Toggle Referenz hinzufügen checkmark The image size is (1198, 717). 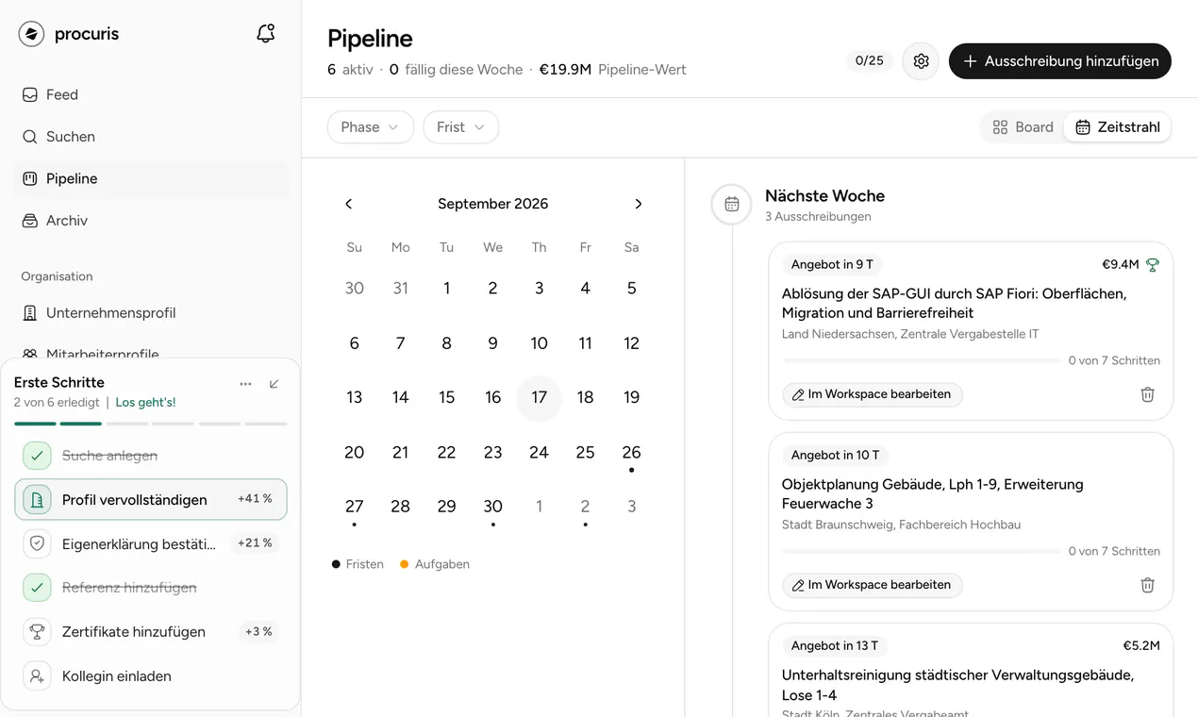(x=37, y=588)
